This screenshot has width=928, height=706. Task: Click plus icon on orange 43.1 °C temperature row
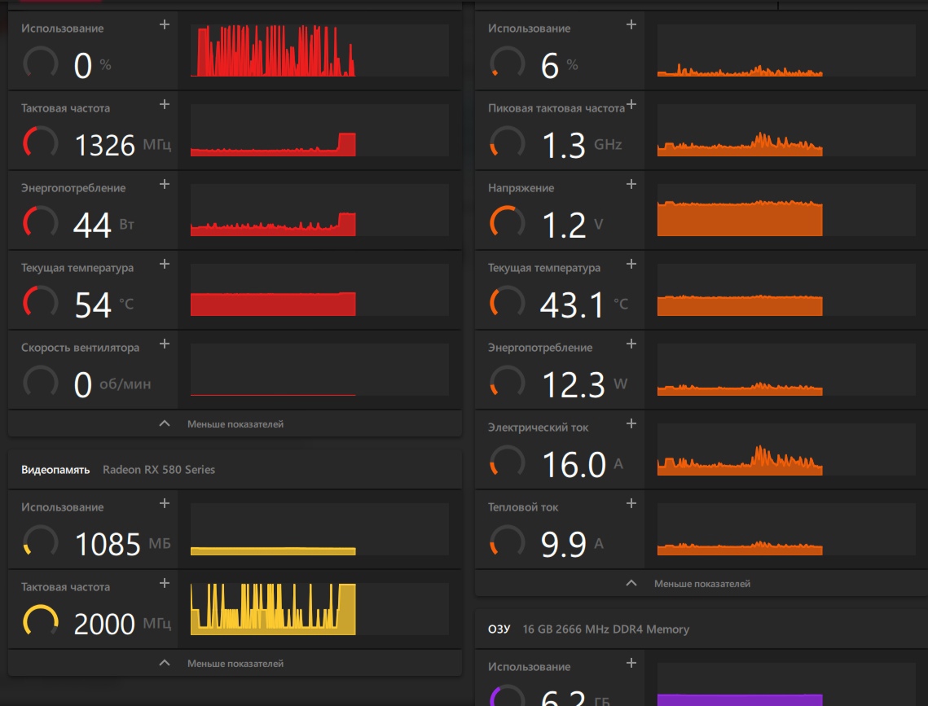click(x=631, y=265)
